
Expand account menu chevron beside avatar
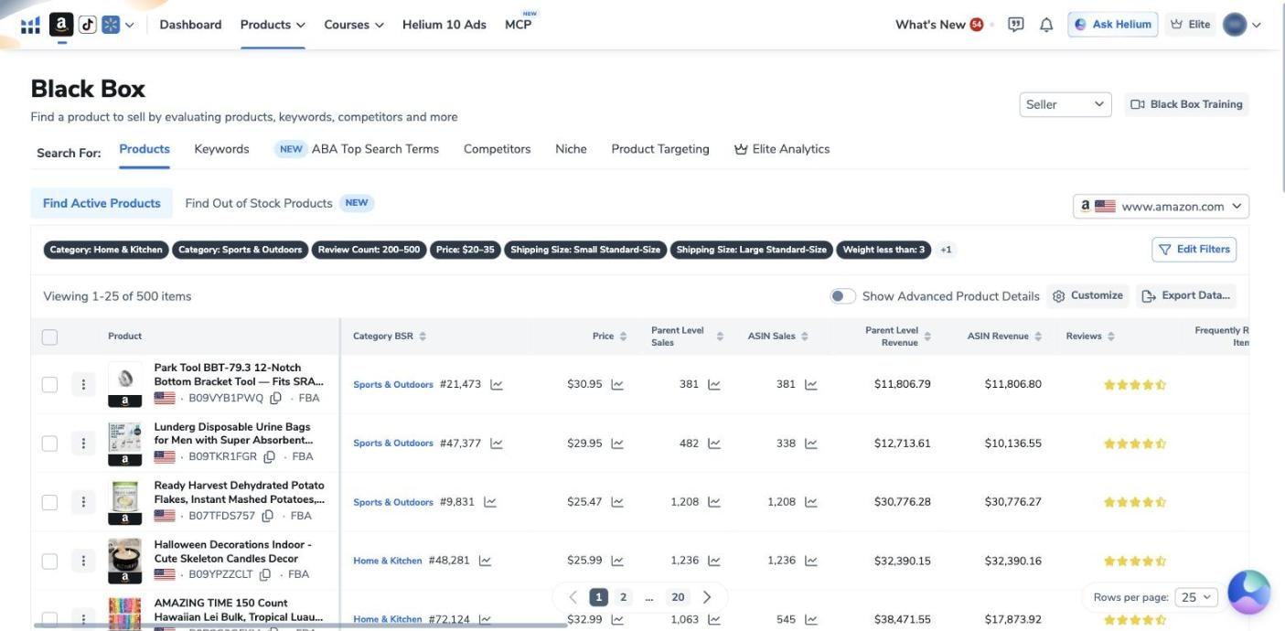pos(1257,26)
